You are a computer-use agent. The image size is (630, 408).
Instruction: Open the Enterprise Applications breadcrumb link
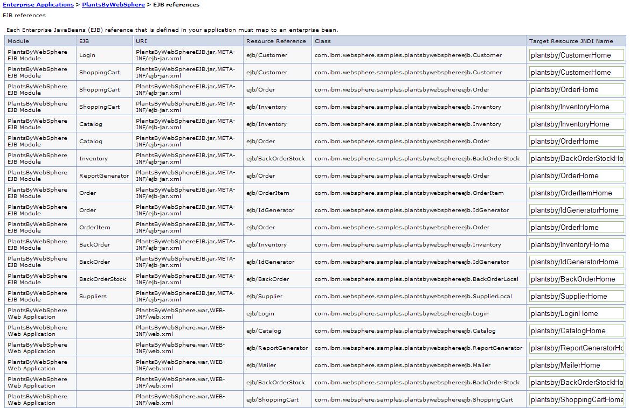pos(38,5)
